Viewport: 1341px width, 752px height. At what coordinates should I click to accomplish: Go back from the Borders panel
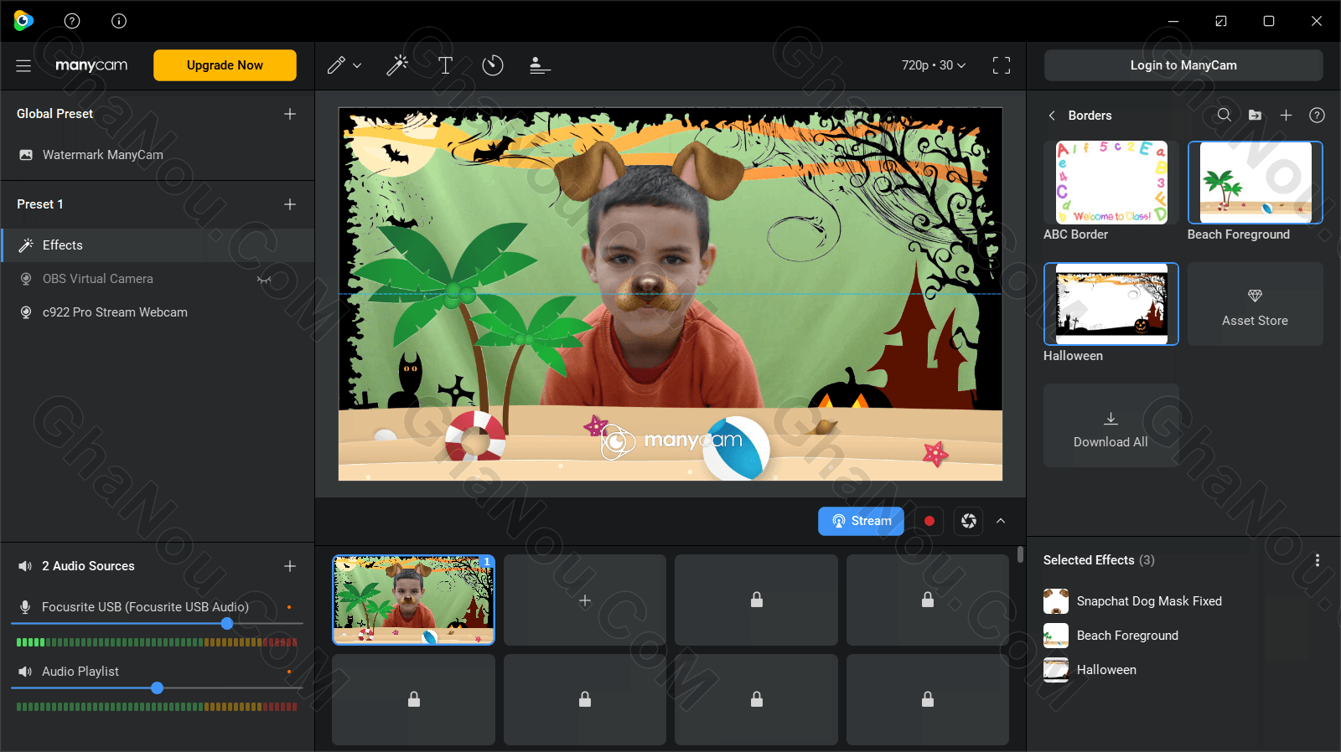click(1052, 116)
